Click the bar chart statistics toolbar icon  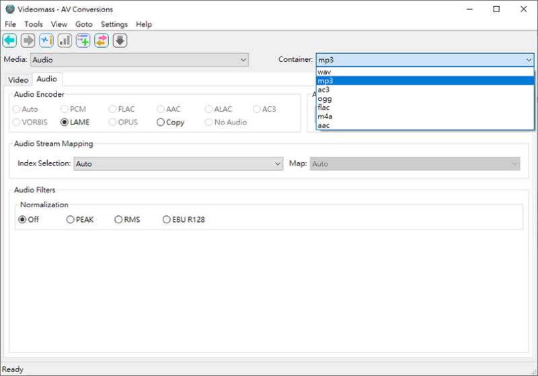click(65, 40)
